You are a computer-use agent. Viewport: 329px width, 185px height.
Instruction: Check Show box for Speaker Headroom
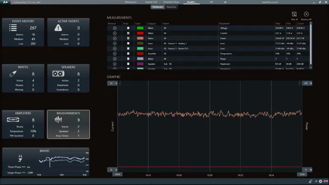click(128, 64)
